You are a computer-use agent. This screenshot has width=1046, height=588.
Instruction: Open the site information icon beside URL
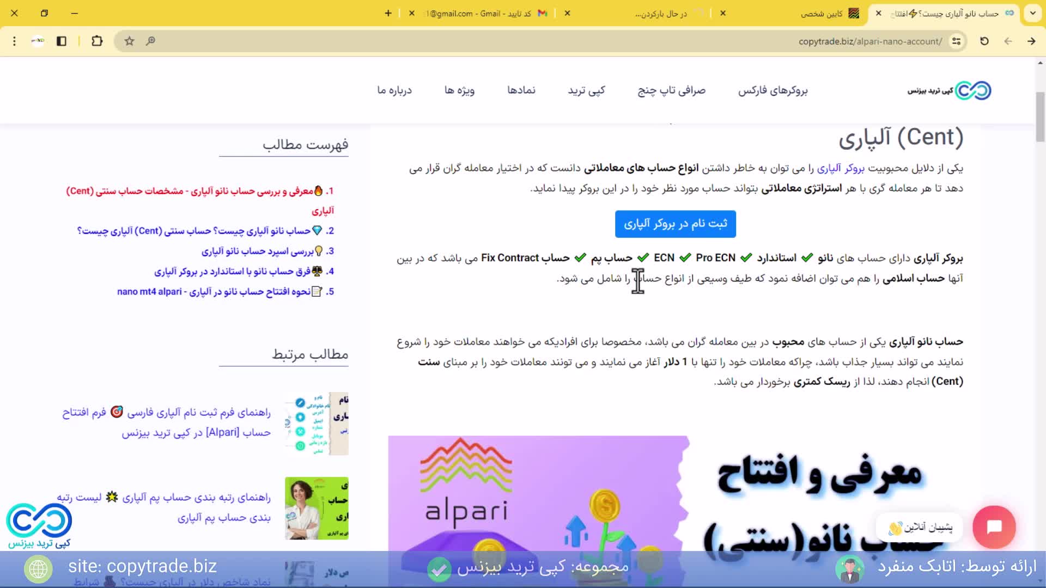pyautogui.click(x=956, y=41)
